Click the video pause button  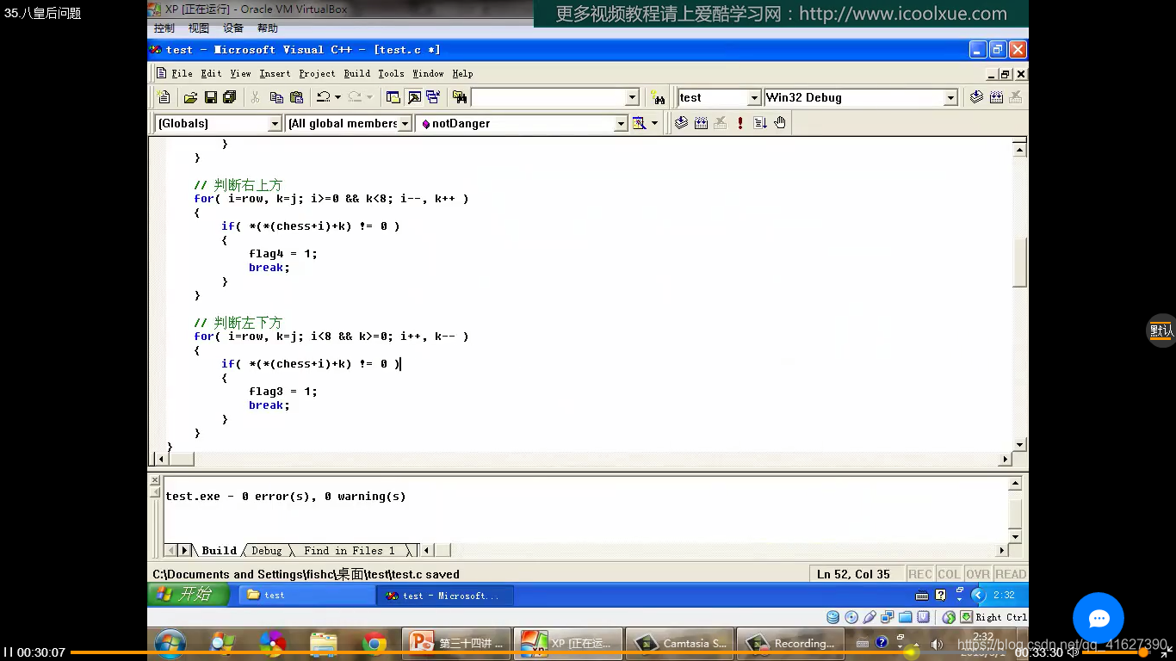tap(8, 652)
